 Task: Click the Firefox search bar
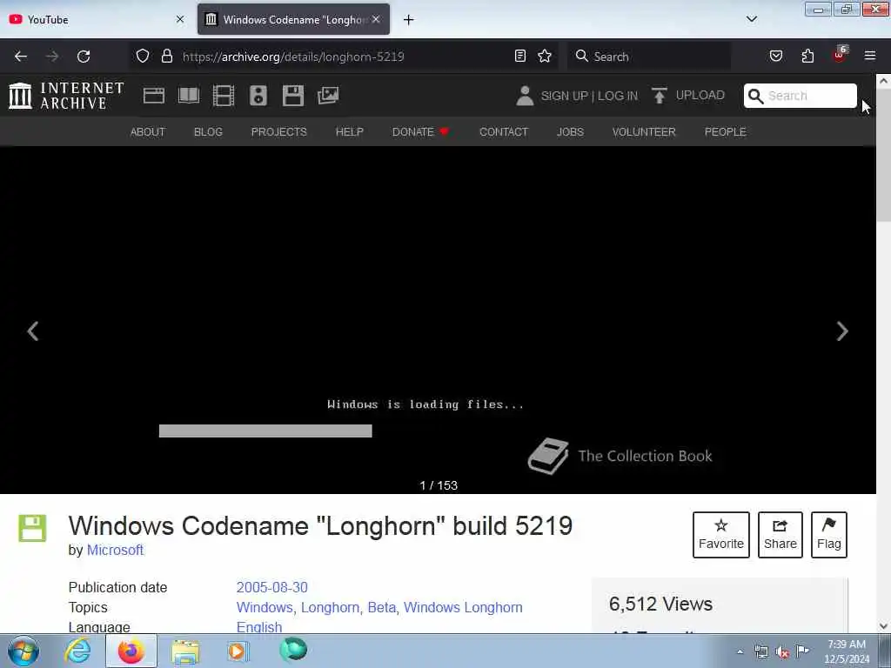[x=649, y=57]
